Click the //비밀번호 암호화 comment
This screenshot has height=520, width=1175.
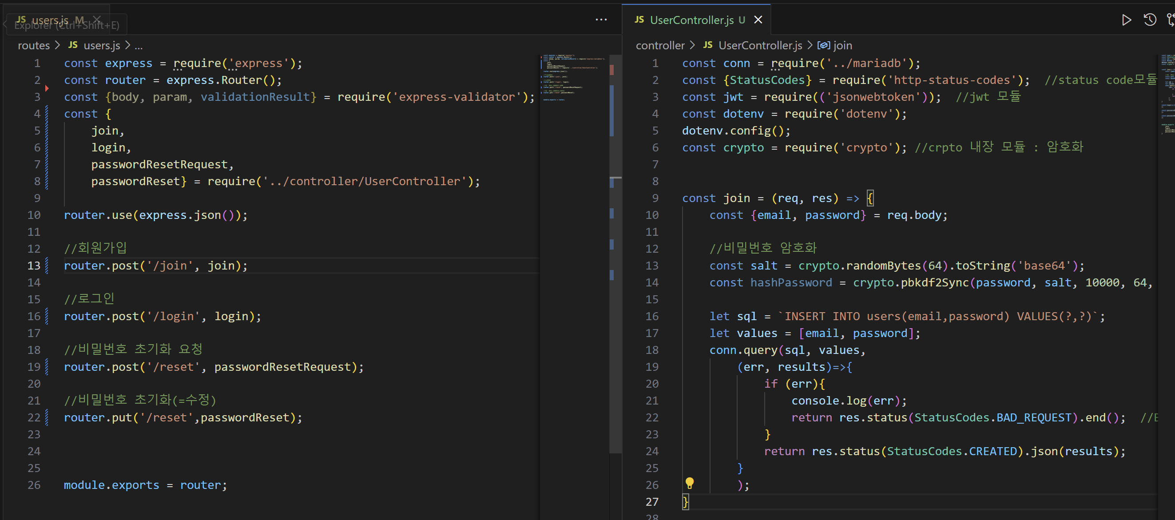point(762,249)
